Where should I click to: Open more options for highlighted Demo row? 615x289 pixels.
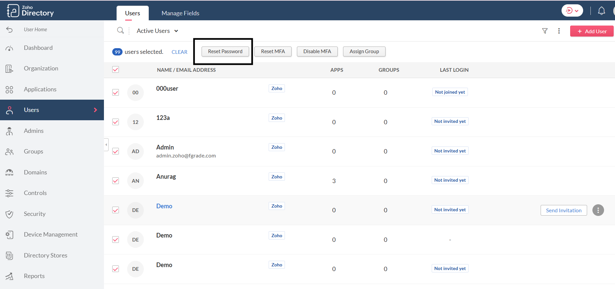(598, 210)
